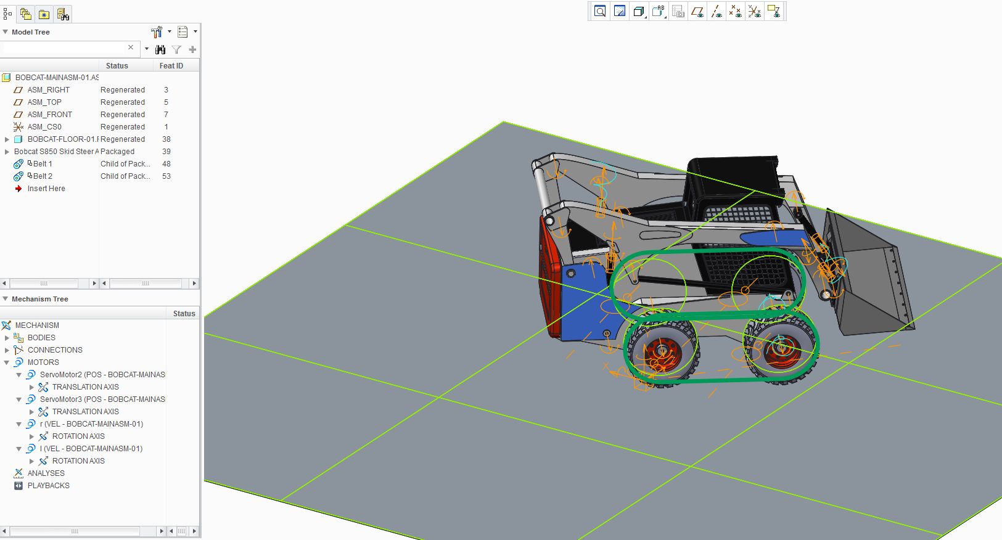Click the tree filter funnel icon

pos(176,49)
